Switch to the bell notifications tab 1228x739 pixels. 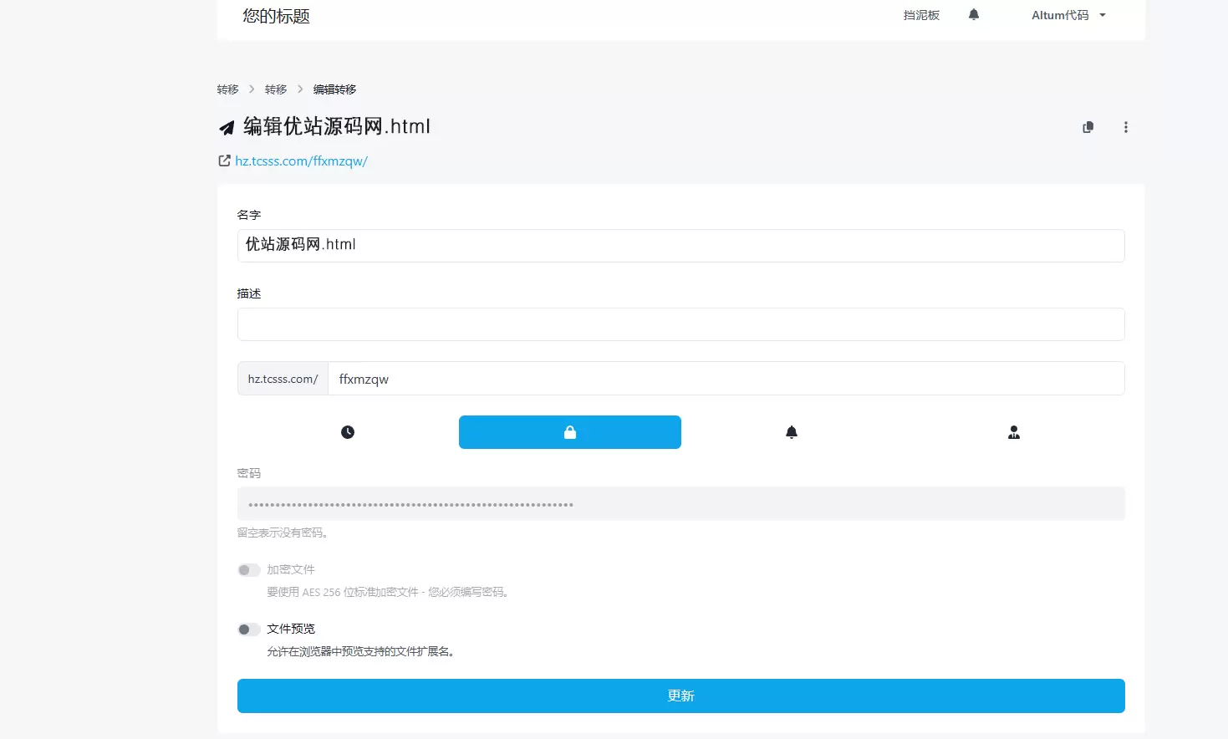(792, 432)
